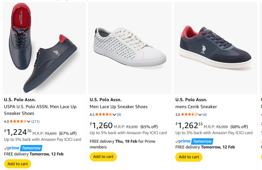
Task: Expand rating dropdown arrow for 4.5 stars product
Action: pos(114,114)
